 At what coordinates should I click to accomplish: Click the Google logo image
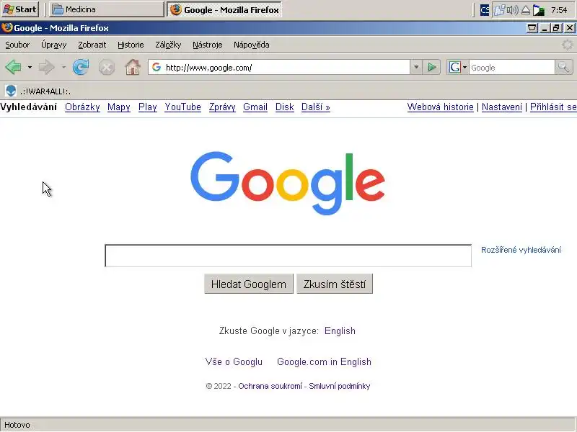288,183
